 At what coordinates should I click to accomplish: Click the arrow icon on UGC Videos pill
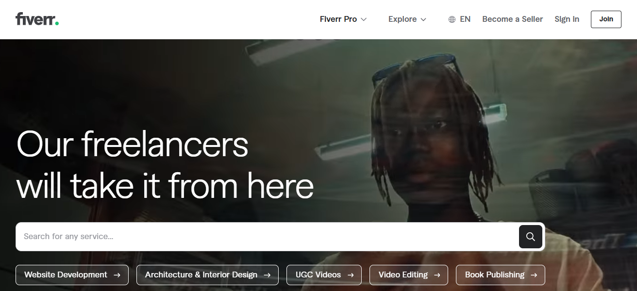352,275
